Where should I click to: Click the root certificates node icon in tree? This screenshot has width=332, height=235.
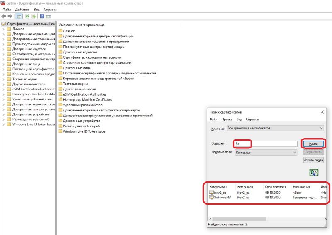(x=3, y=24)
